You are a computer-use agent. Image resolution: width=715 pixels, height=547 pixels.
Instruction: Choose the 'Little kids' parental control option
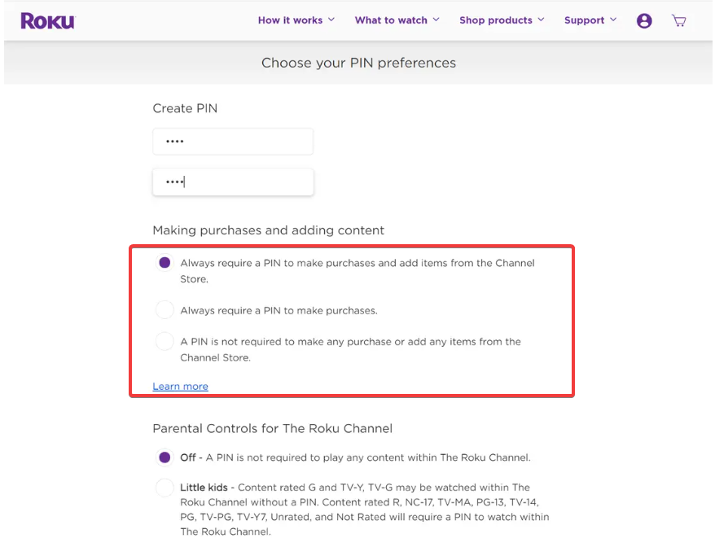164,488
